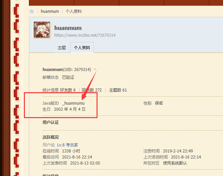This screenshot has height=176, width=223.
Task: Click the 已验证 email status text
Action: point(68,77)
